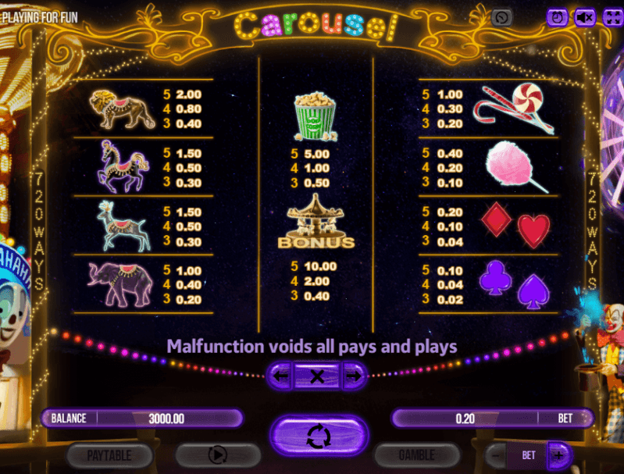
Task: Open the Paytable button
Action: pos(109,455)
